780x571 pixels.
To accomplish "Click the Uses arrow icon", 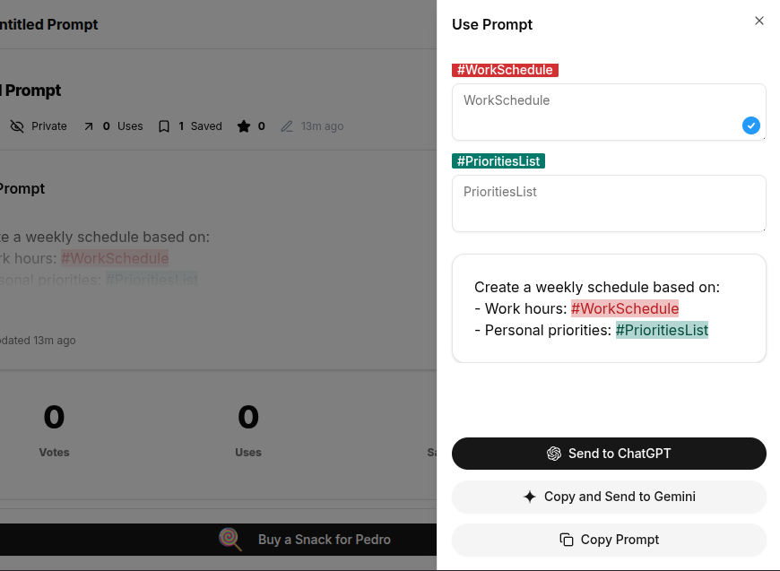I will click(x=89, y=126).
